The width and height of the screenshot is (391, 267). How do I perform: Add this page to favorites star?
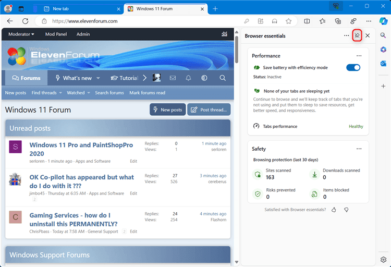coord(288,21)
